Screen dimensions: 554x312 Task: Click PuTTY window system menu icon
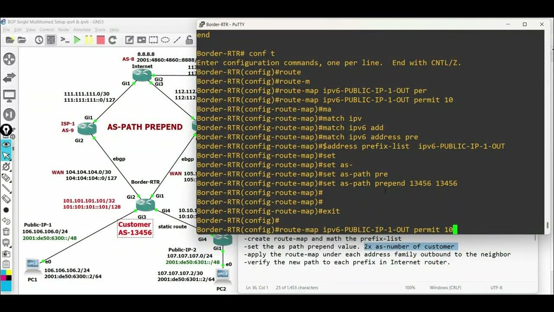202,24
